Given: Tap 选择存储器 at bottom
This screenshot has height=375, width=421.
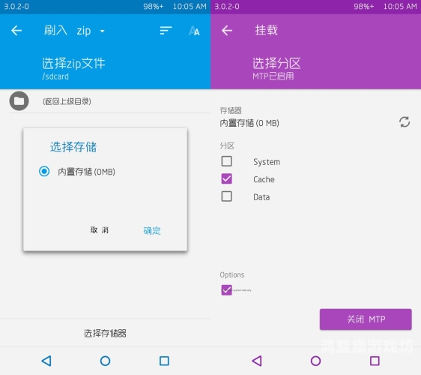Looking at the screenshot, I should 105,333.
